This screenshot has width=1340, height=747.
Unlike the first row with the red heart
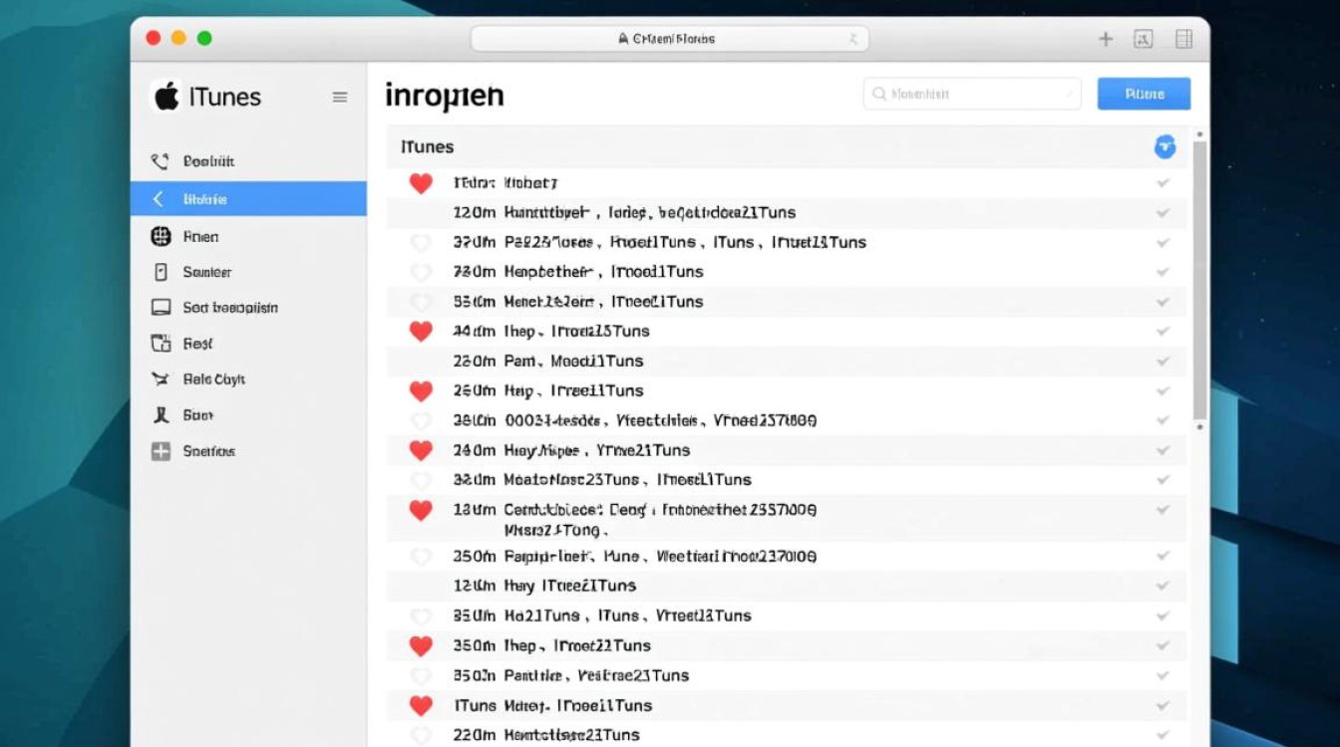[x=421, y=183]
